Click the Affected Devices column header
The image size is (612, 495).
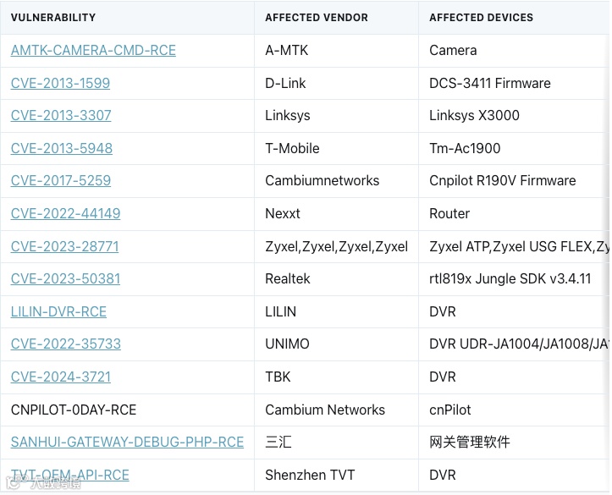point(481,17)
